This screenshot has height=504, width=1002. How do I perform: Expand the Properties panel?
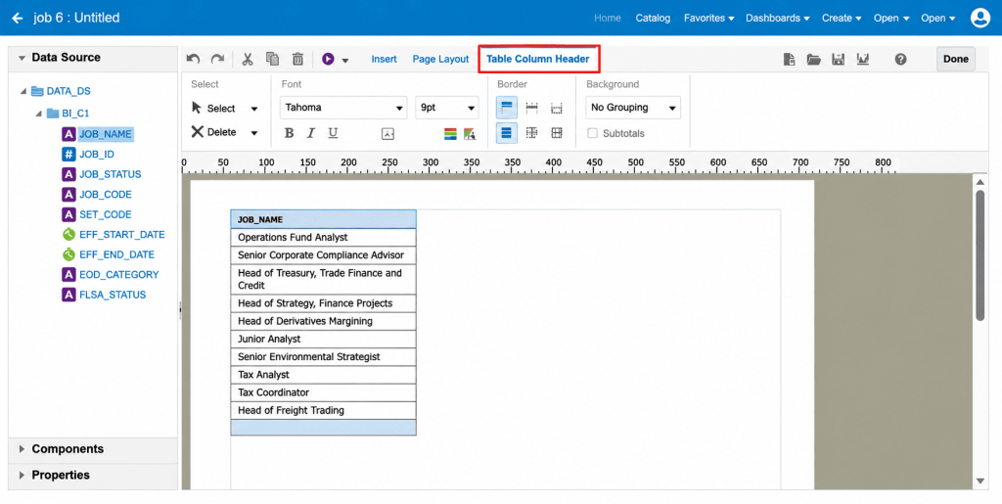[x=22, y=476]
